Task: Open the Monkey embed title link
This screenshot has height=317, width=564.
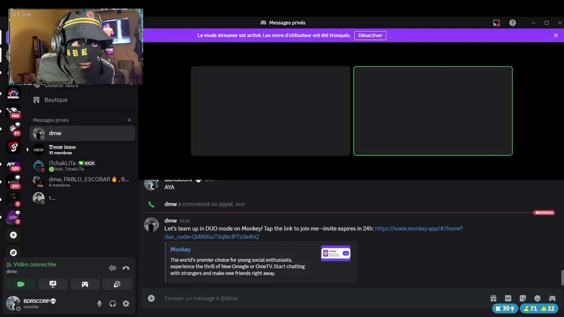Action: pos(180,249)
